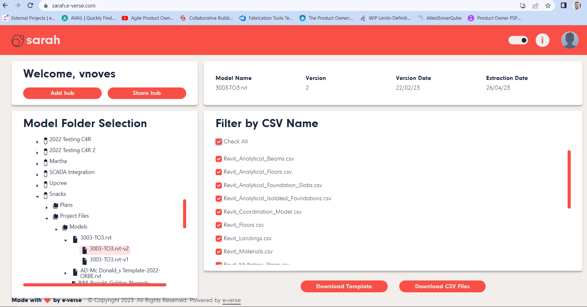The image size is (587, 307).
Task: Uncheck Revit_Landings.csv
Action: [219, 239]
